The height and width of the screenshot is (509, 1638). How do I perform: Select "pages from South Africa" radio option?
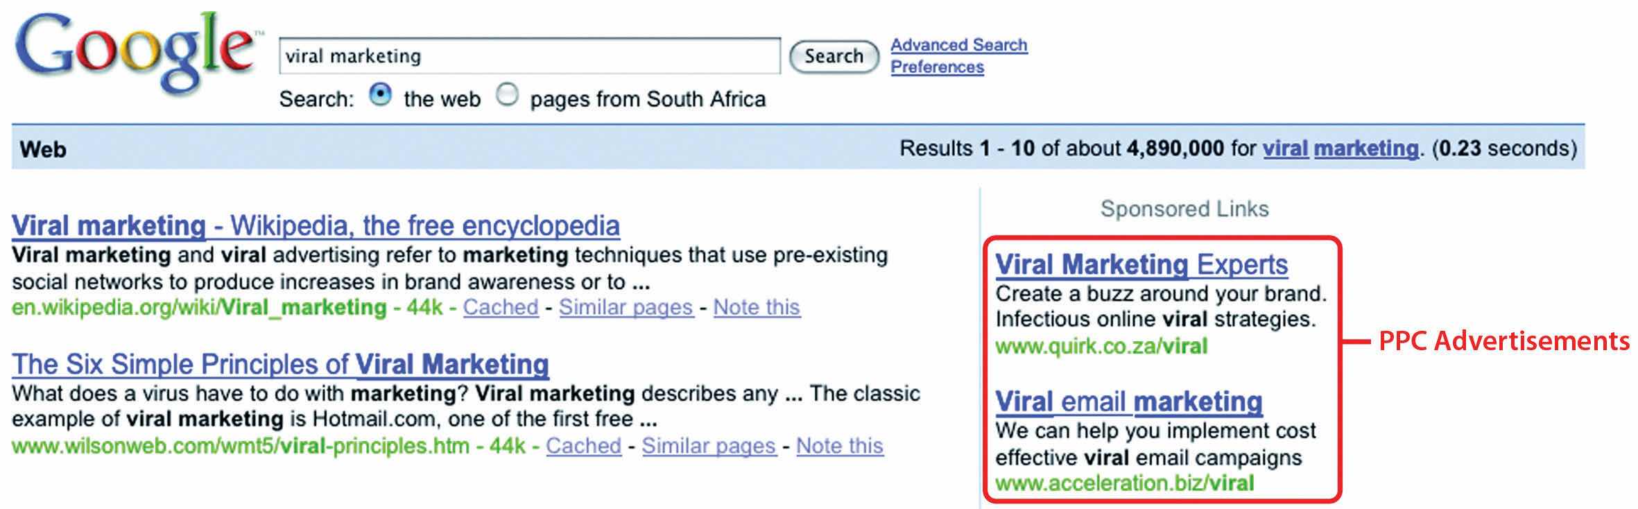[x=508, y=95]
